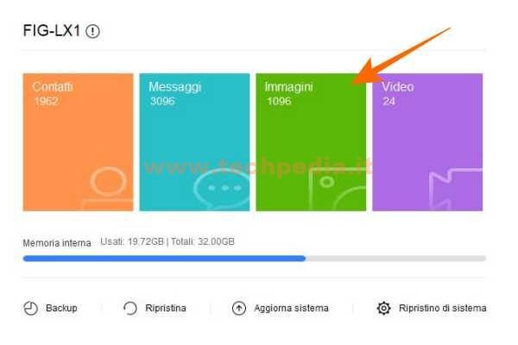
Task: Click the Aggiorna sistema upload arrow icon
Action: (239, 309)
